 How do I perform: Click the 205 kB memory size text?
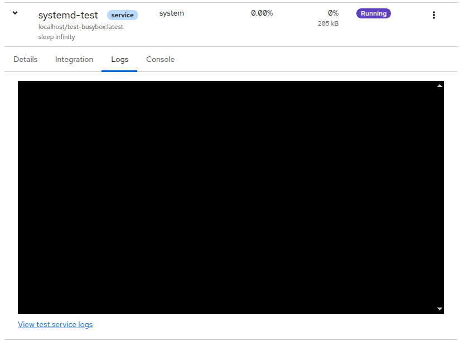click(328, 23)
